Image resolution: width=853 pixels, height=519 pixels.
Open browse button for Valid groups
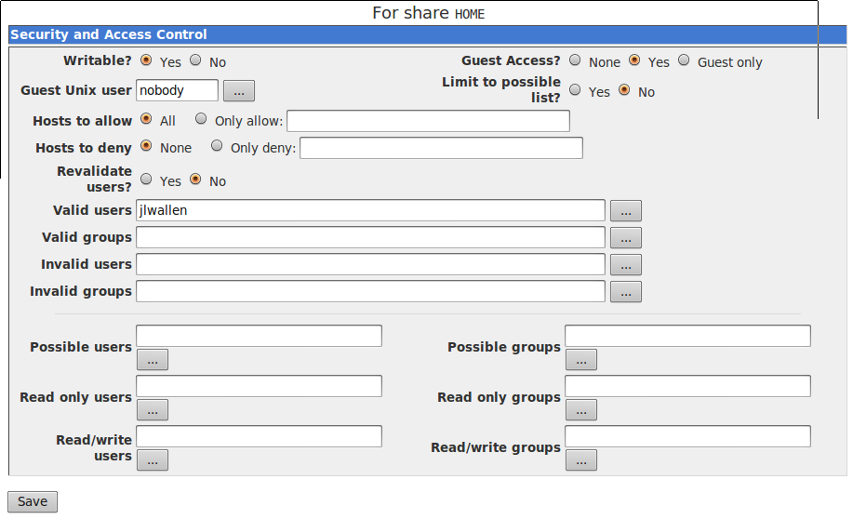625,238
